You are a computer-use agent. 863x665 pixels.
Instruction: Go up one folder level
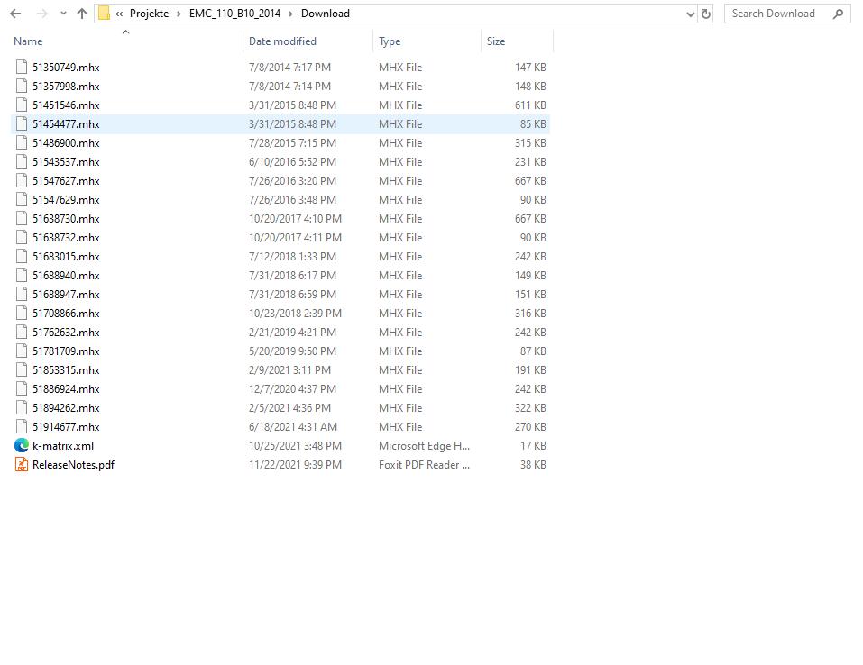click(82, 14)
